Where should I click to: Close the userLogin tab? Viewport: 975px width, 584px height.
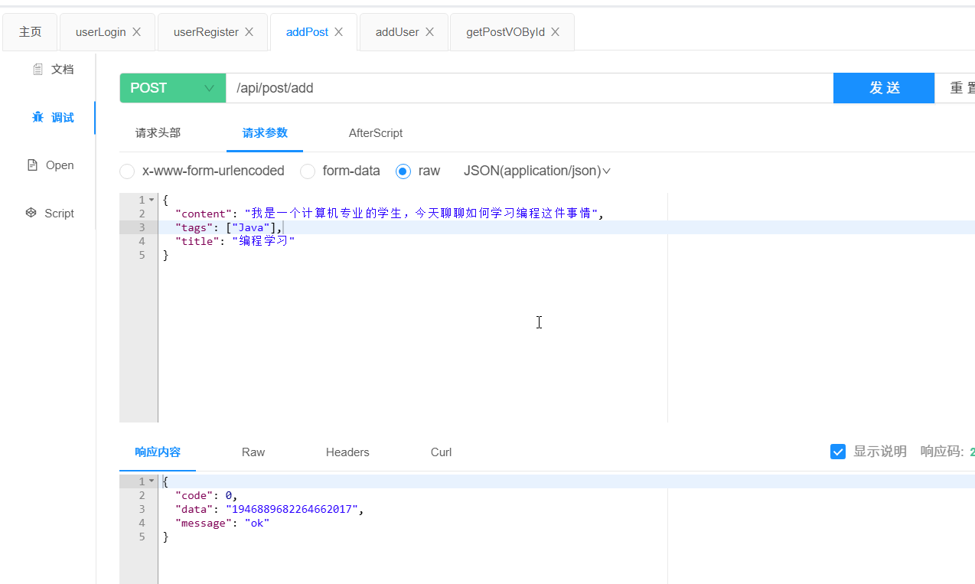click(x=137, y=32)
